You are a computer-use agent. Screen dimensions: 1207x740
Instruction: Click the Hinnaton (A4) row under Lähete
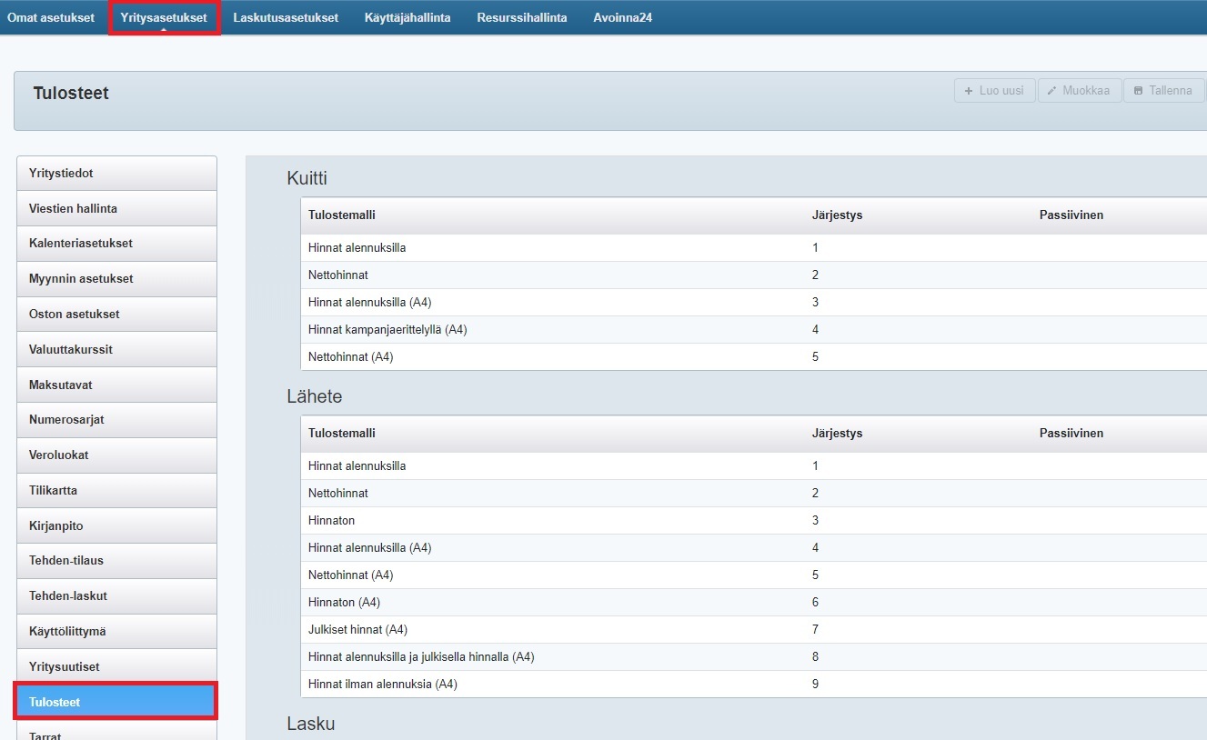(x=344, y=602)
